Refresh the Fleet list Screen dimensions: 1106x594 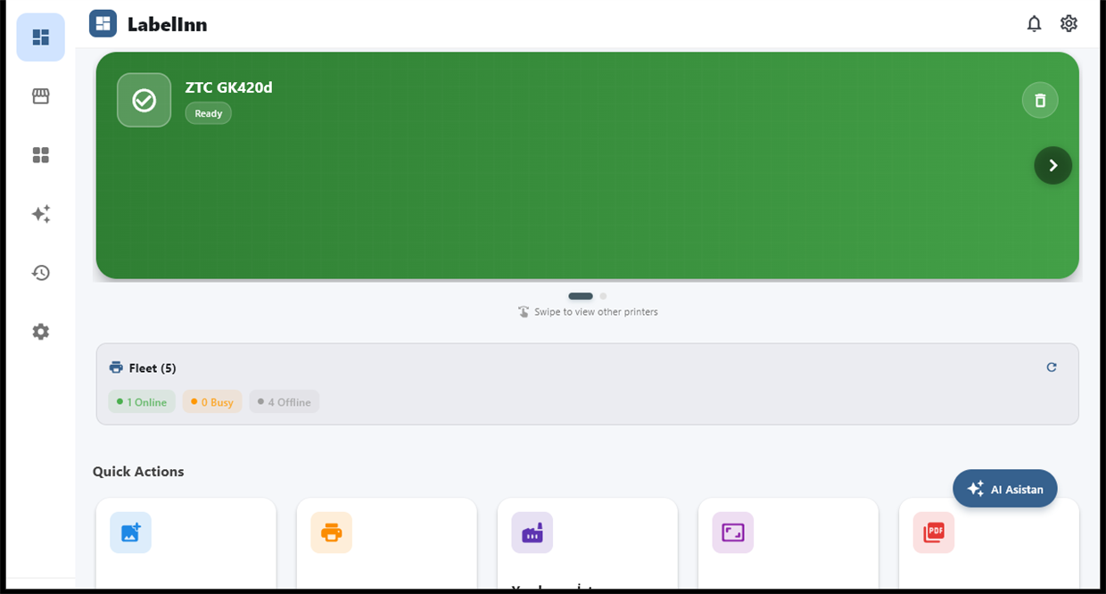click(x=1052, y=367)
